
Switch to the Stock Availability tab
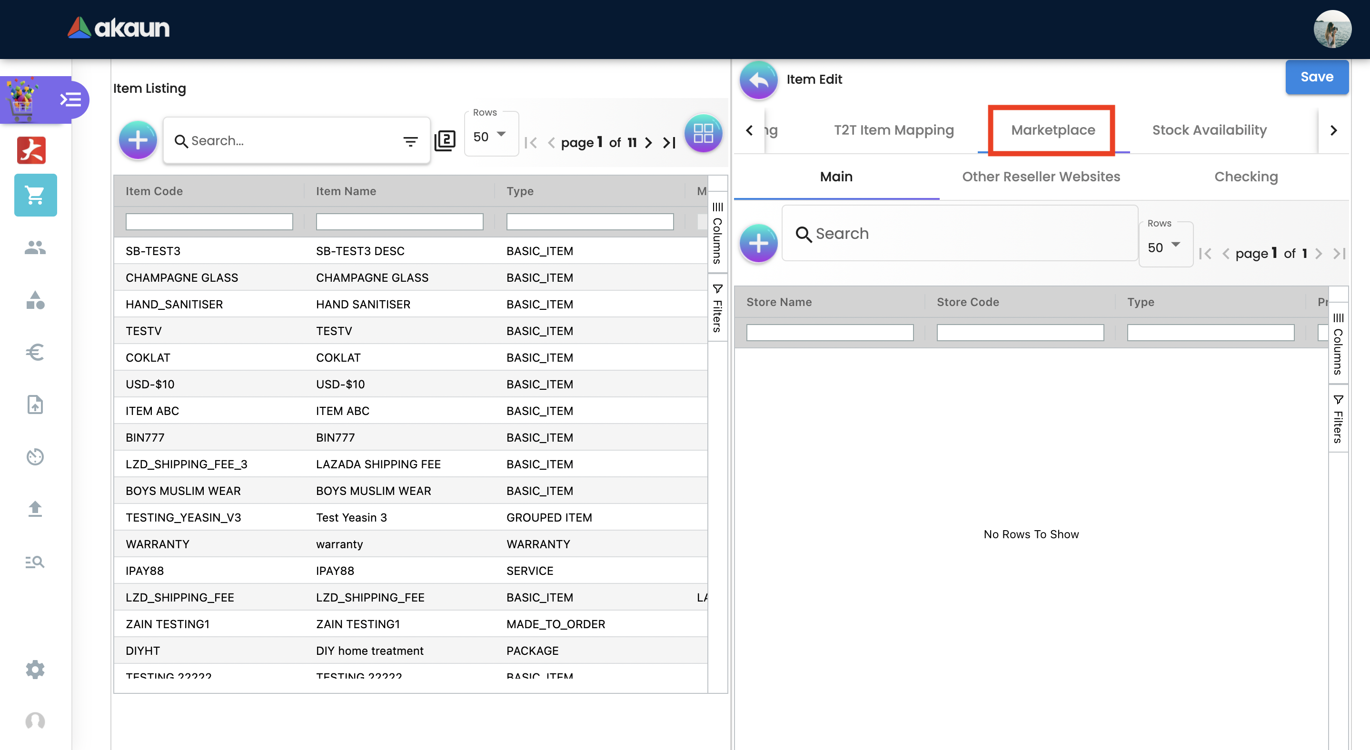[x=1209, y=130]
